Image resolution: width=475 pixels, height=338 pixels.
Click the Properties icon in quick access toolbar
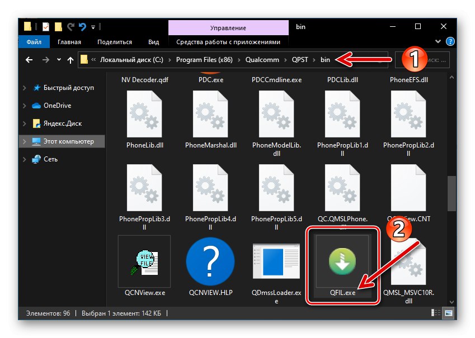46,27
